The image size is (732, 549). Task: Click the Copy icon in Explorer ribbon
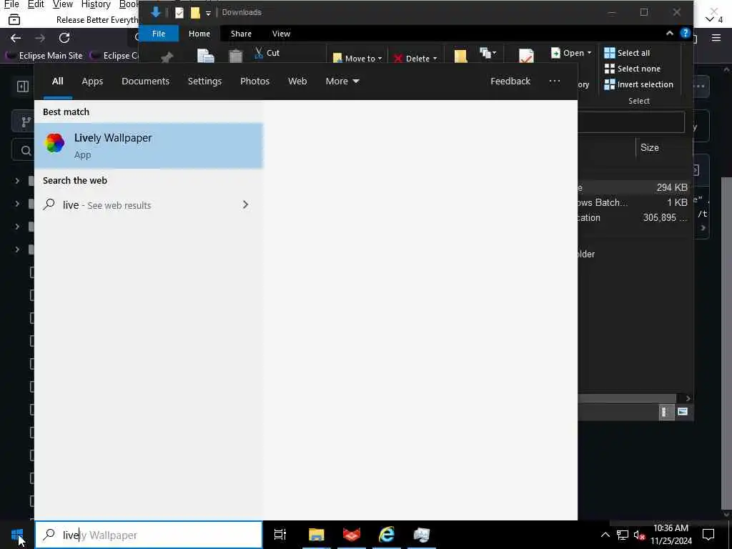pos(205,56)
